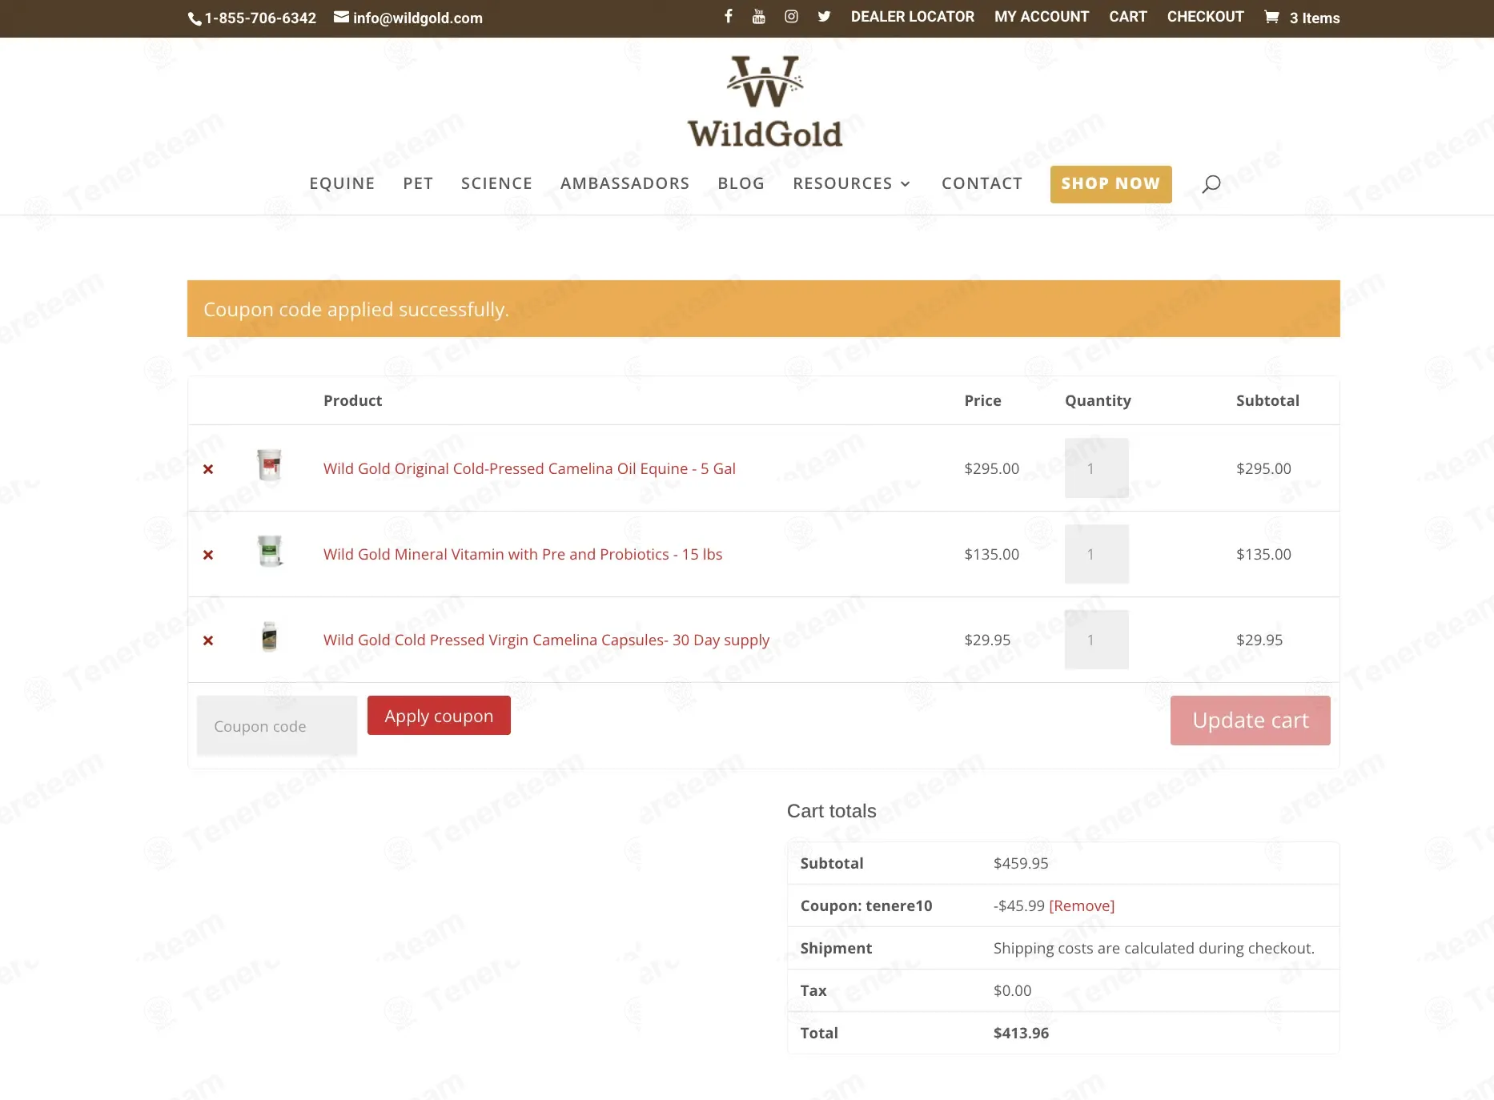Select the Subtotal value $459.95
This screenshot has width=1494, height=1100.
[1021, 863]
